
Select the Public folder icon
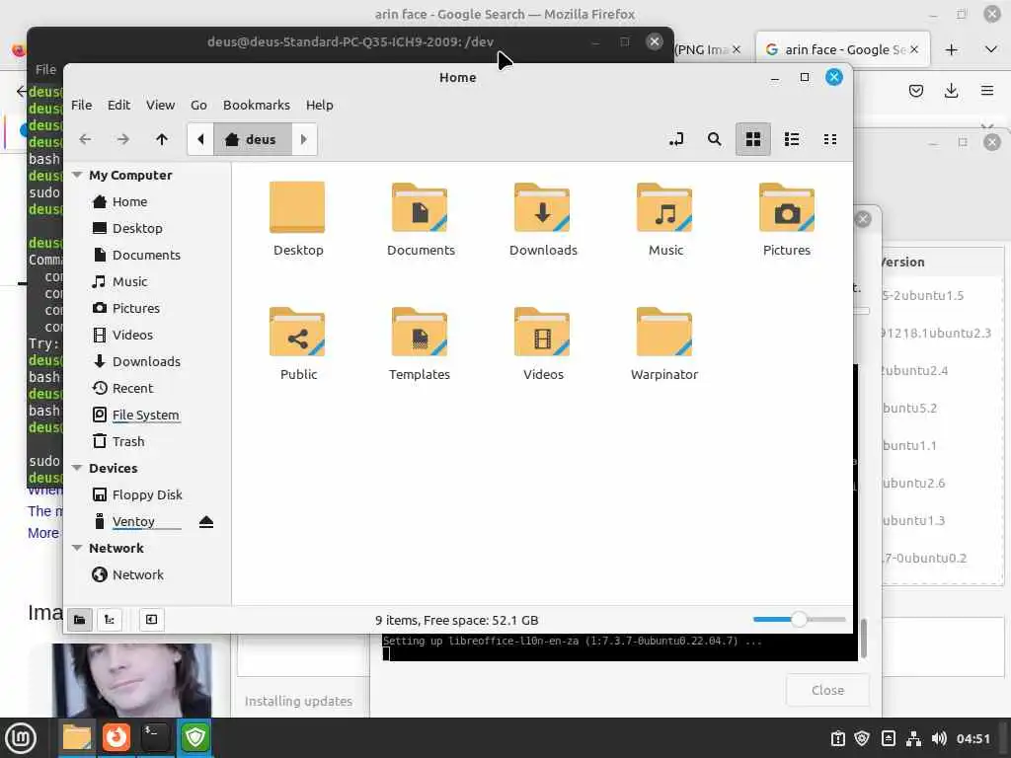pyautogui.click(x=297, y=332)
